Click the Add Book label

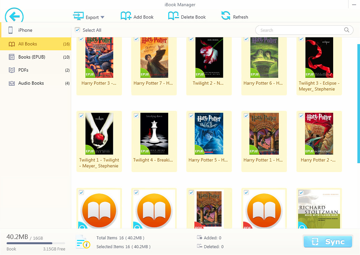(x=144, y=17)
